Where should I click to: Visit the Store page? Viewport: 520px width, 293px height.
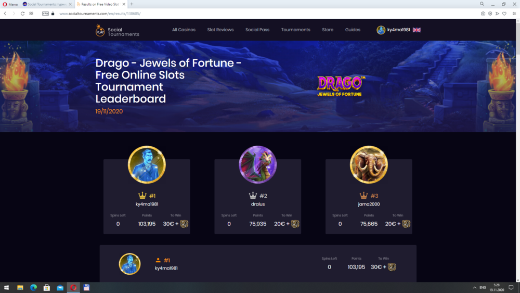tap(327, 30)
